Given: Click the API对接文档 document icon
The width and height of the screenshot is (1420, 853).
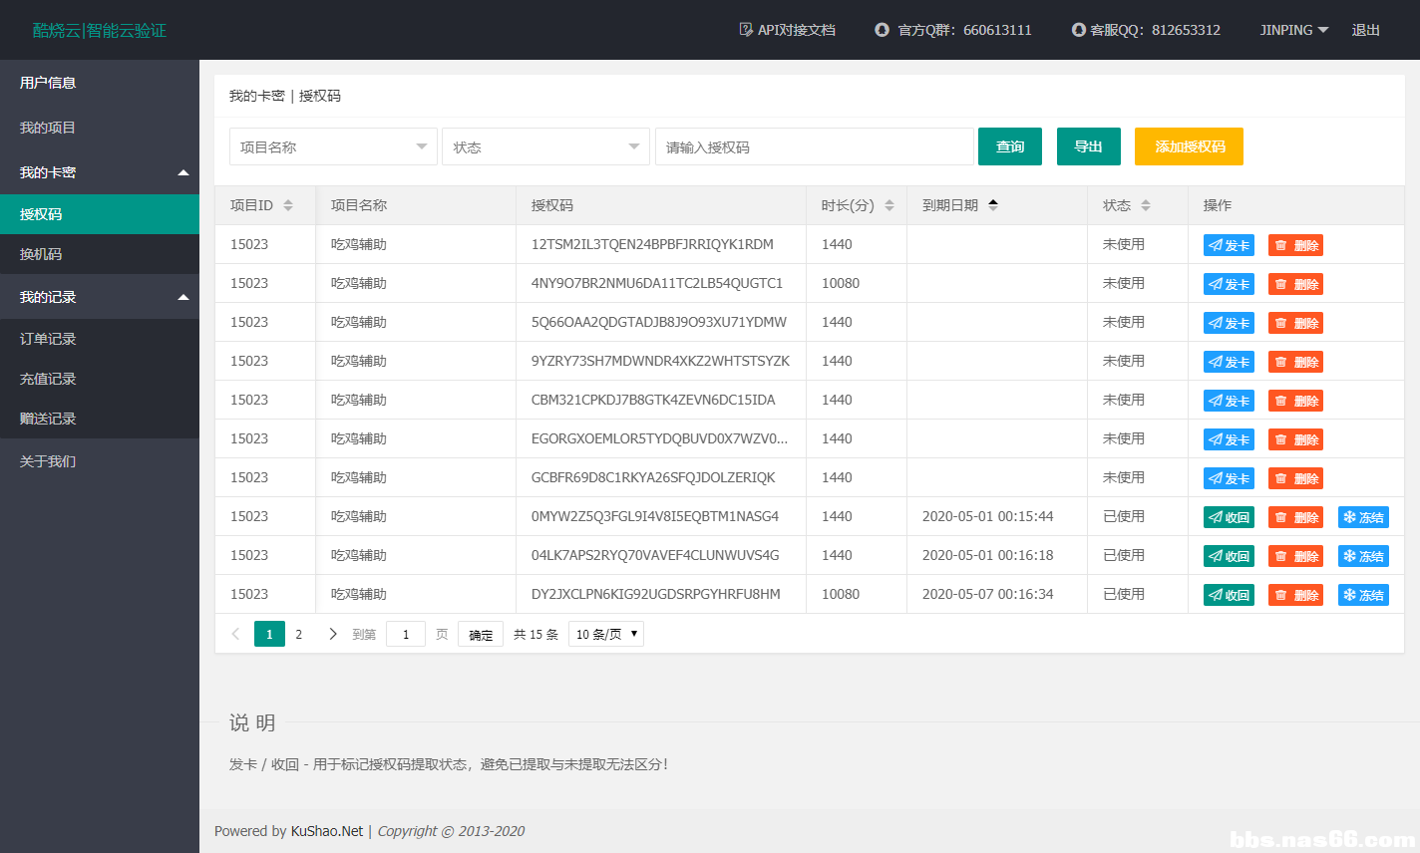Looking at the screenshot, I should point(746,30).
